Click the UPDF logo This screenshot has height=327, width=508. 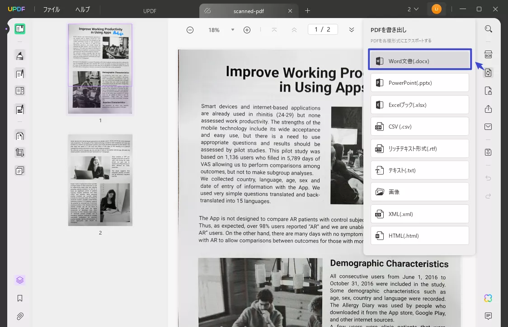[x=17, y=9]
